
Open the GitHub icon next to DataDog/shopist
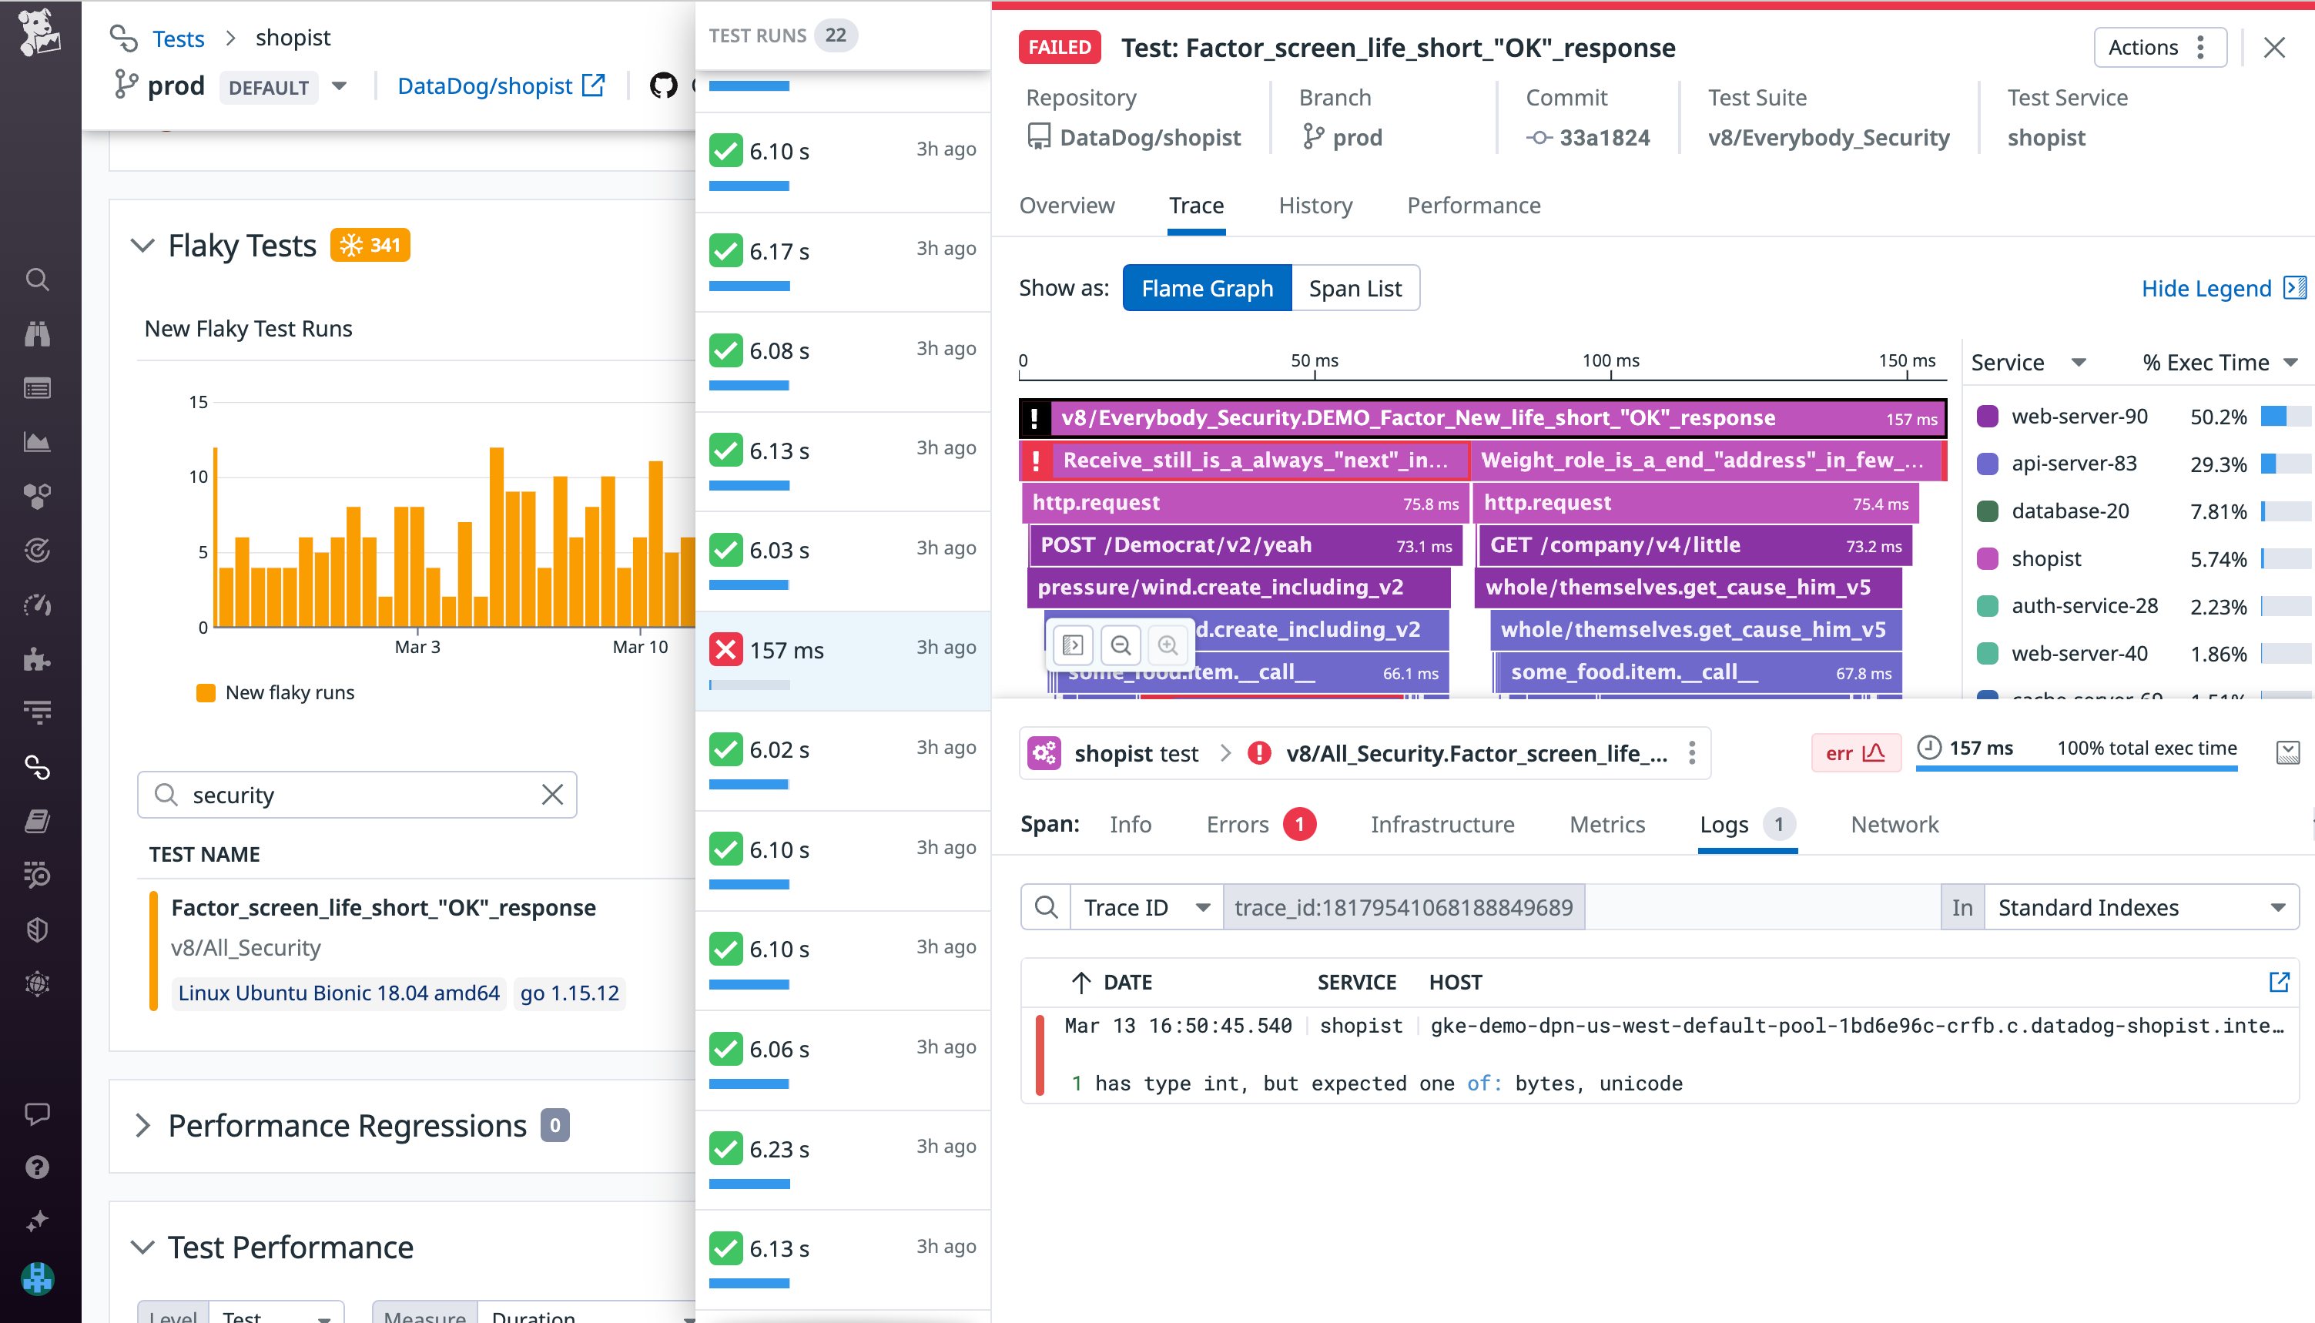coord(664,86)
